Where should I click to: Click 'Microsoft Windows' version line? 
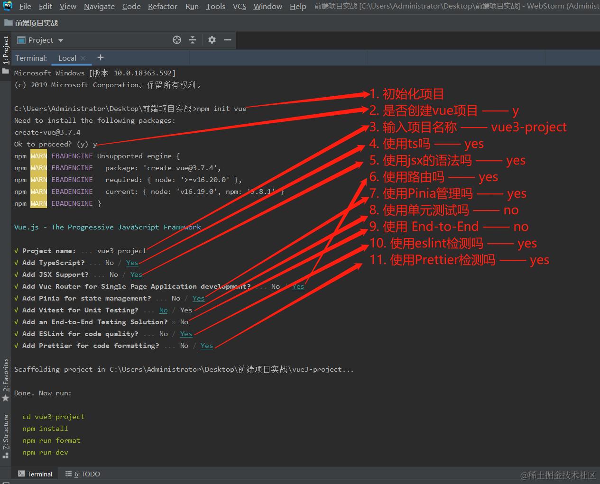coord(95,73)
